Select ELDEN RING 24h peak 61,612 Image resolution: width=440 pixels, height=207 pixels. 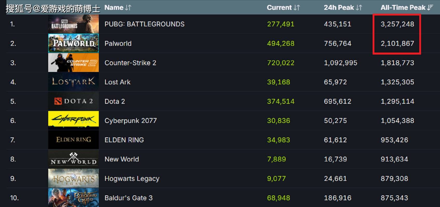(x=335, y=140)
